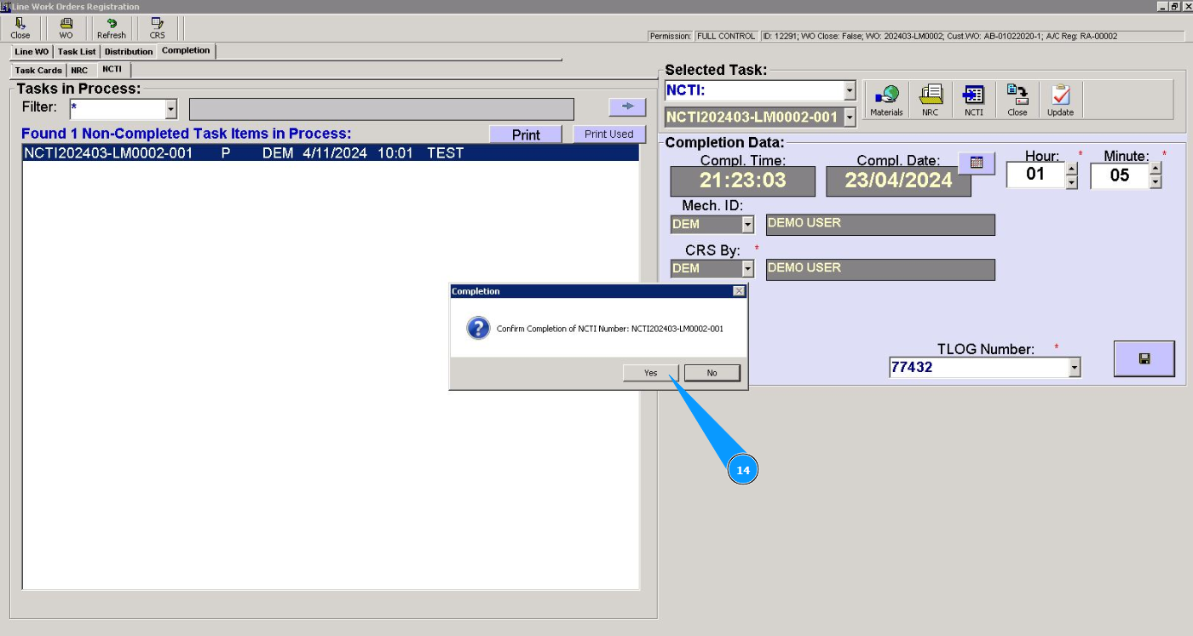The height and width of the screenshot is (636, 1193).
Task: Open Materials for the selected task
Action: (x=886, y=100)
